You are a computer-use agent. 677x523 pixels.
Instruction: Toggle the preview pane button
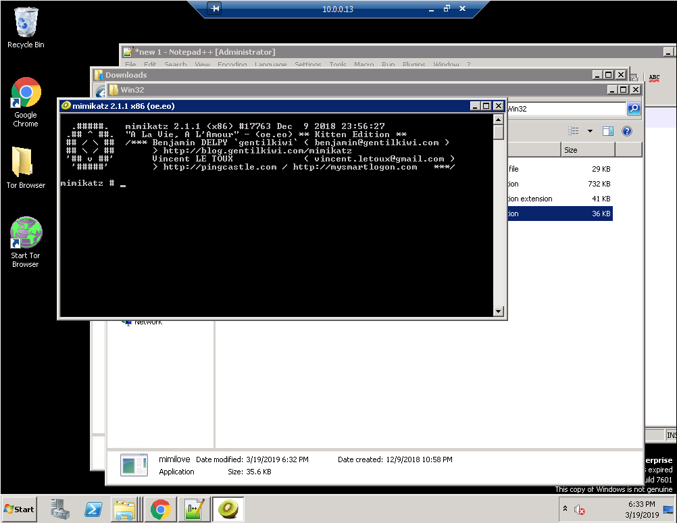608,131
